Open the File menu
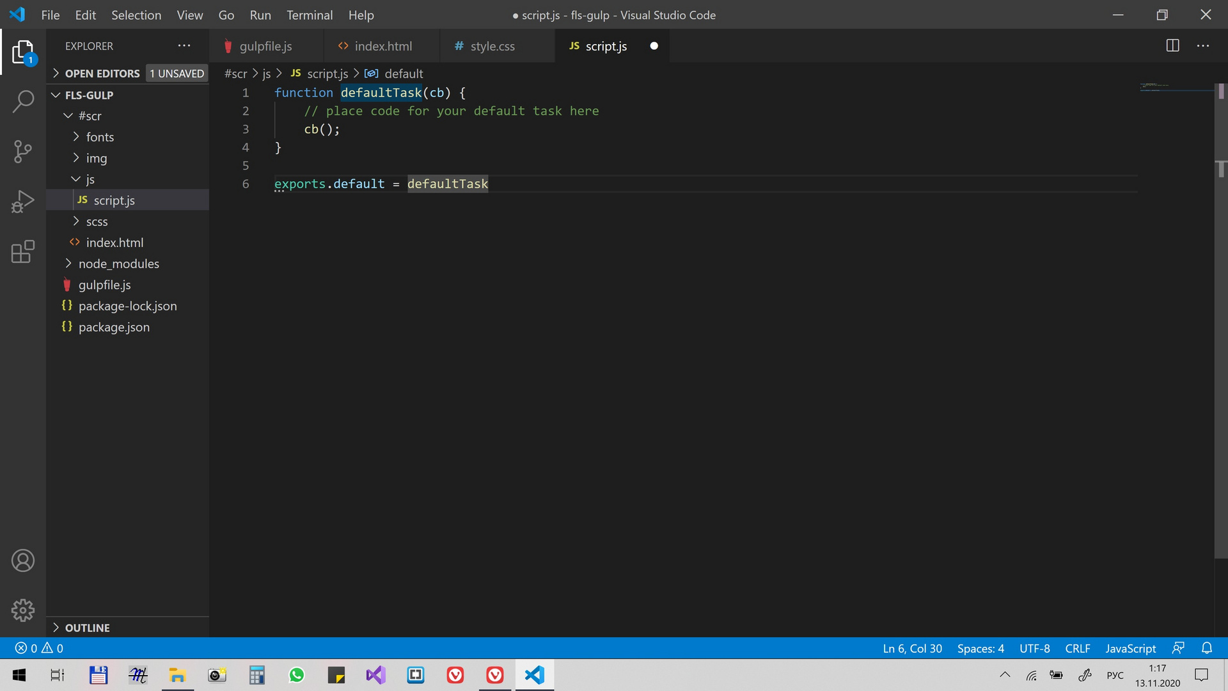This screenshot has height=691, width=1228. coord(50,15)
